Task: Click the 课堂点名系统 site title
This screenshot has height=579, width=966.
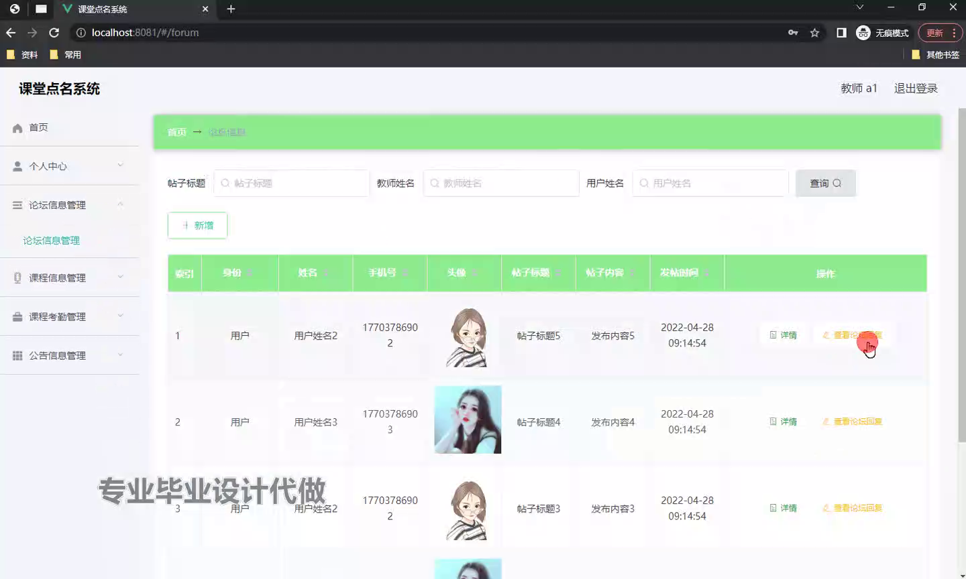Action: coord(59,88)
